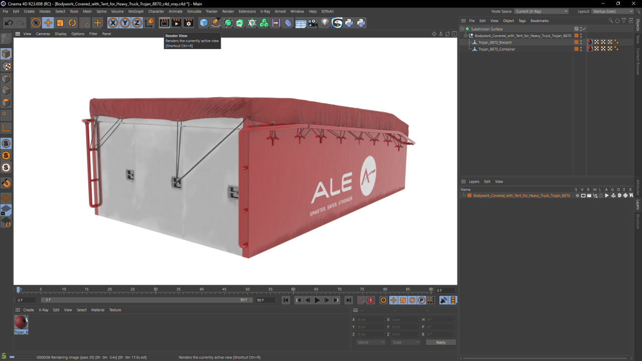
Task: Click the Bodywork layer color swatch in Layers
Action: tap(469, 196)
